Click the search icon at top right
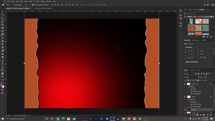 [x=205, y=5]
